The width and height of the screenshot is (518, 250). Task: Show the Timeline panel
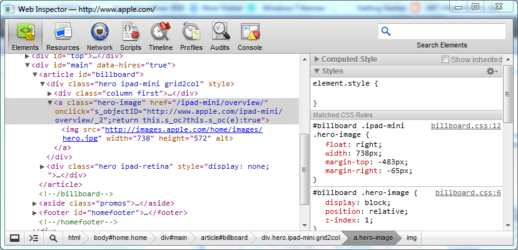[x=161, y=37]
